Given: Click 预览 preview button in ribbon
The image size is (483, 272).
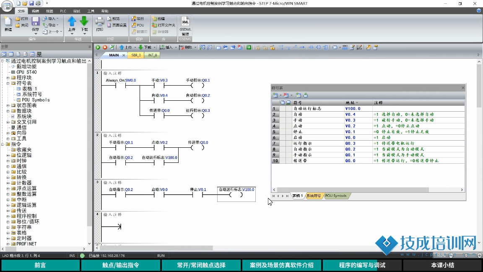Looking at the screenshot, I should 113,18.
